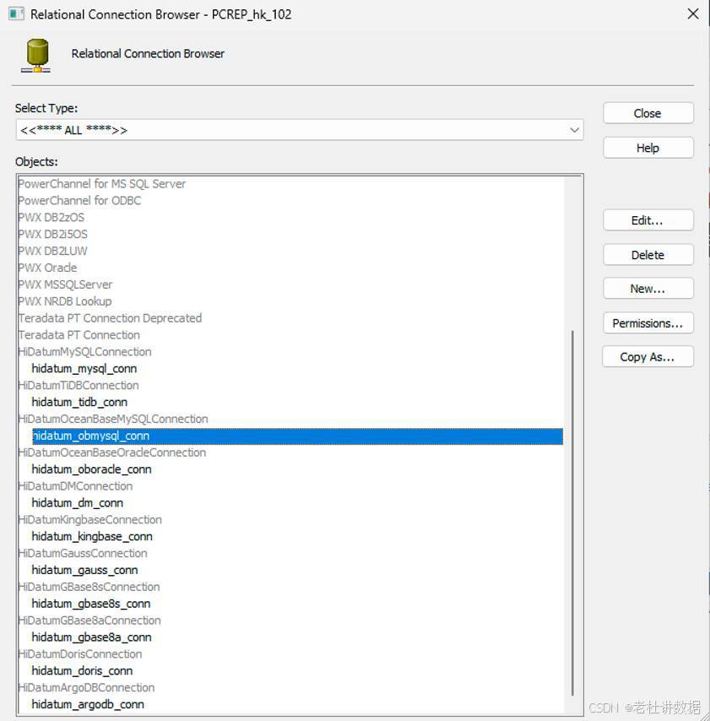Select hidatum_gbase8s_conn connection
This screenshot has height=721, width=710.
tap(91, 604)
